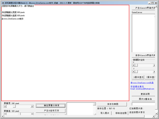
Task: Click 产生KJava UI界面代码 button
Action: click(143, 8)
